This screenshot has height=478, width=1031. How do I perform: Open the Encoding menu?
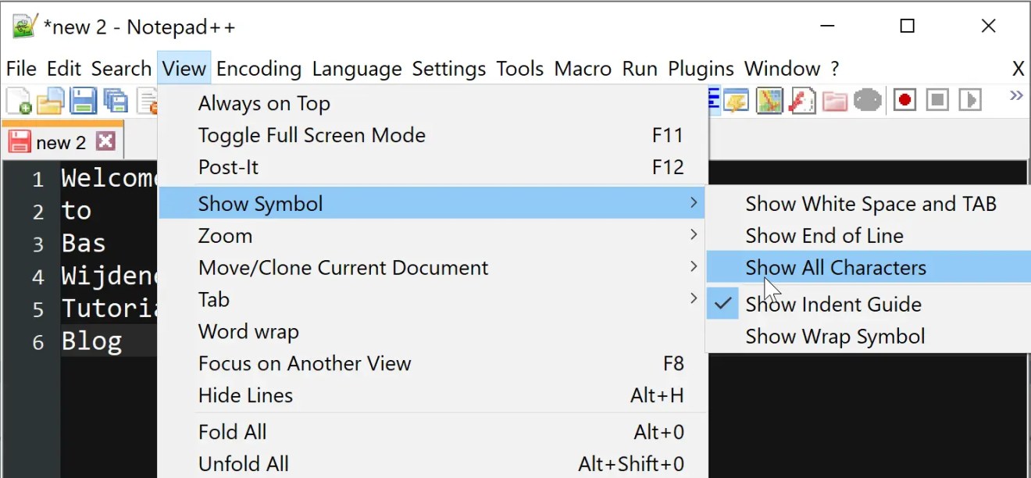[x=259, y=69]
